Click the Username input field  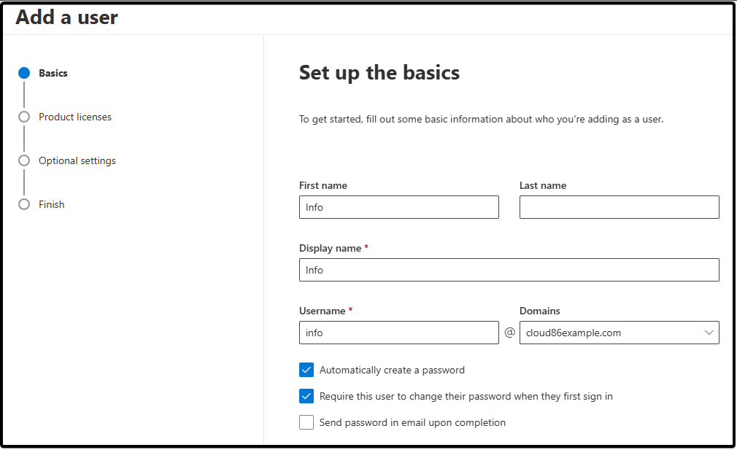coord(398,333)
